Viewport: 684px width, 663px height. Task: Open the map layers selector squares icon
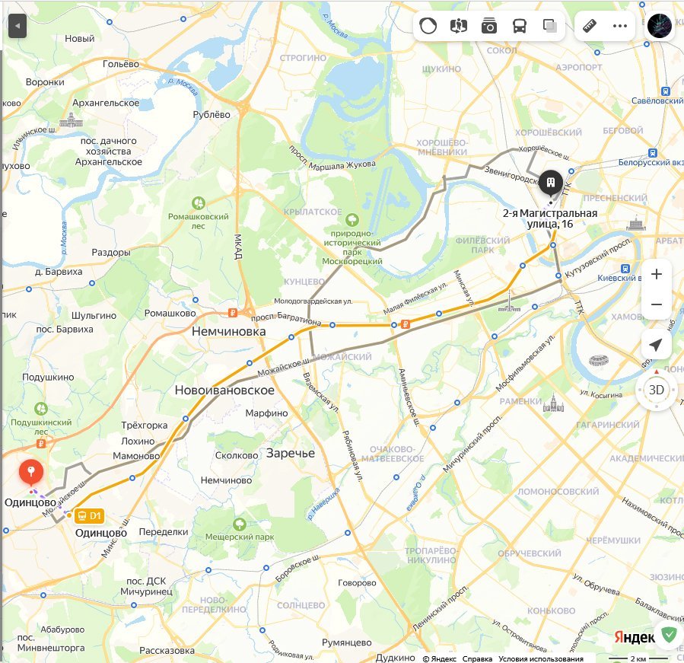click(x=550, y=26)
